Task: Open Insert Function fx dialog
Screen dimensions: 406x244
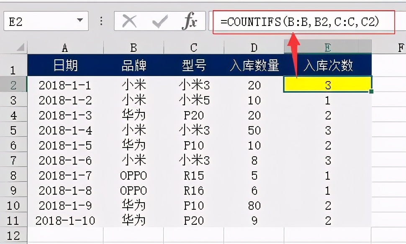Action: [189, 21]
